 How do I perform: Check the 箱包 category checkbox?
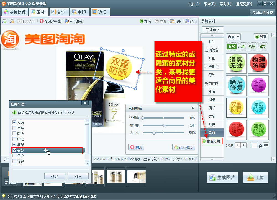14,161
